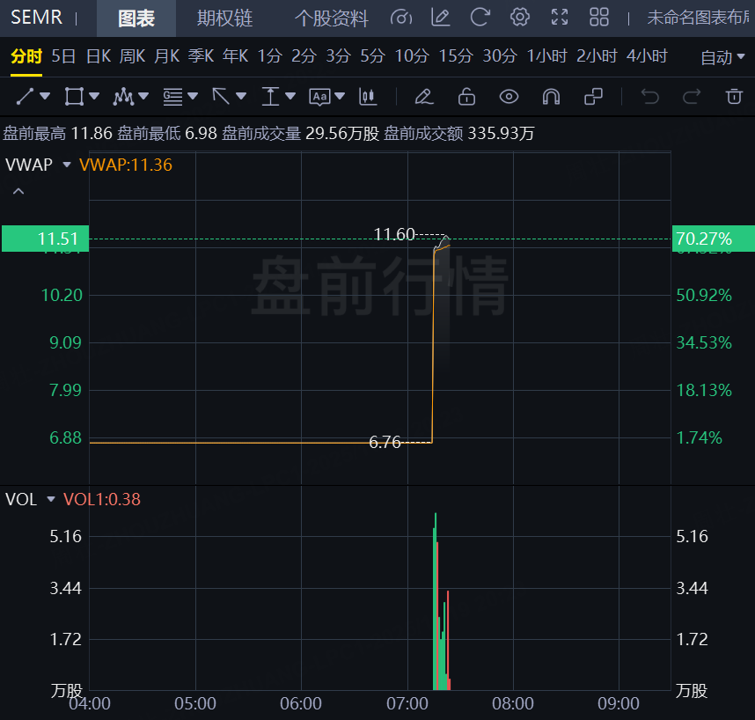The image size is (755, 720).
Task: Select the 5分 timeframe
Action: [373, 56]
